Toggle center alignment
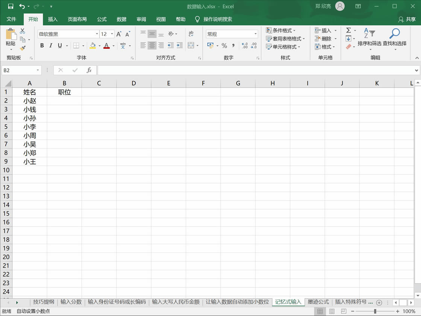421x316 pixels. pos(152,46)
